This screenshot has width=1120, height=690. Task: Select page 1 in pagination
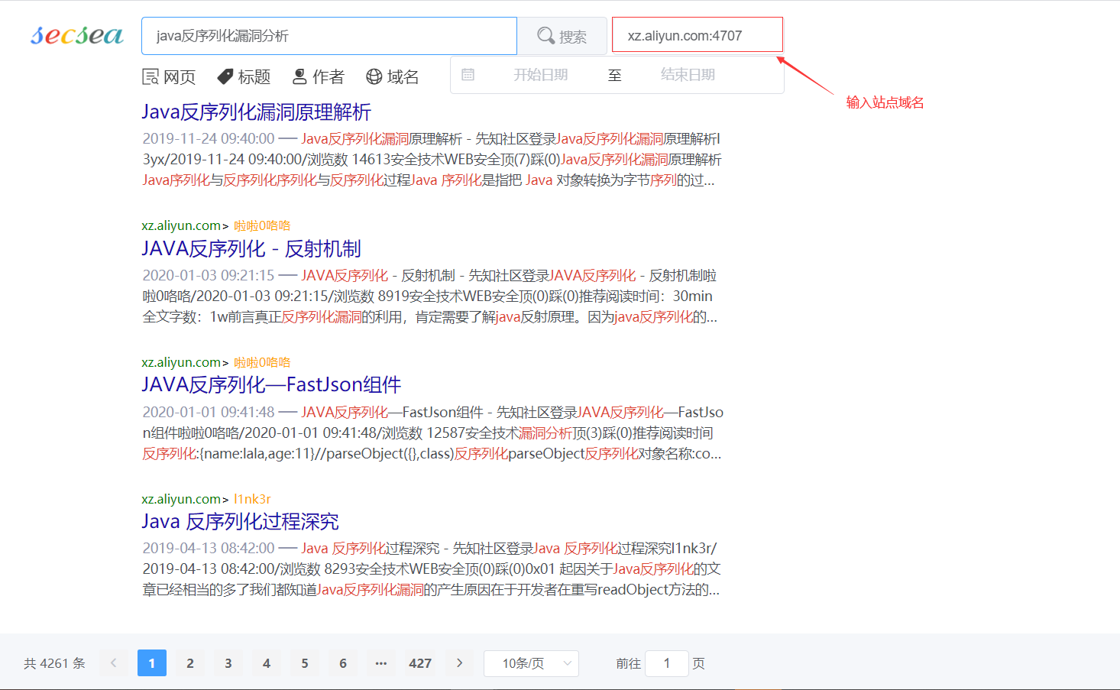tap(152, 663)
